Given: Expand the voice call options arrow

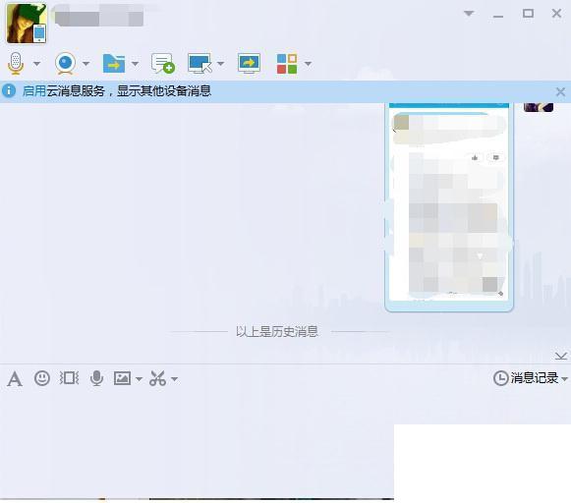Looking at the screenshot, I should [x=36, y=64].
